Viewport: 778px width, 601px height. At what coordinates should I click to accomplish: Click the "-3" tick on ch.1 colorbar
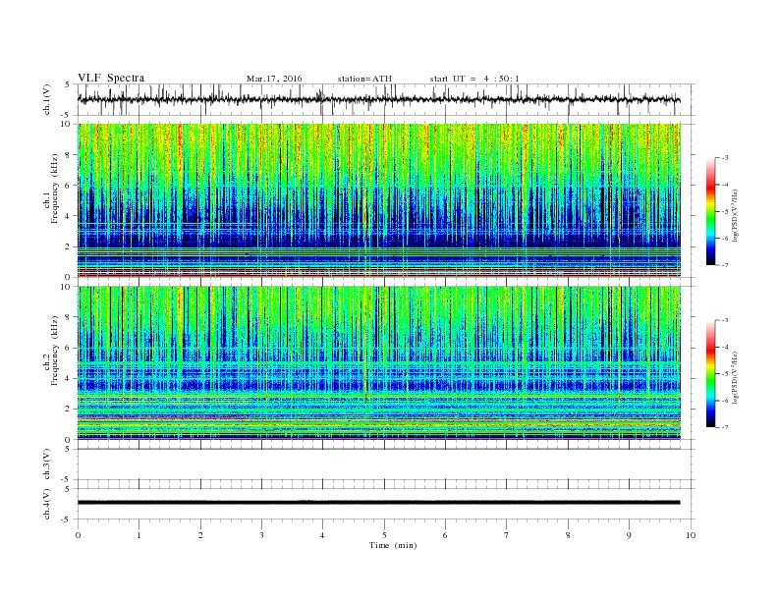pos(724,158)
